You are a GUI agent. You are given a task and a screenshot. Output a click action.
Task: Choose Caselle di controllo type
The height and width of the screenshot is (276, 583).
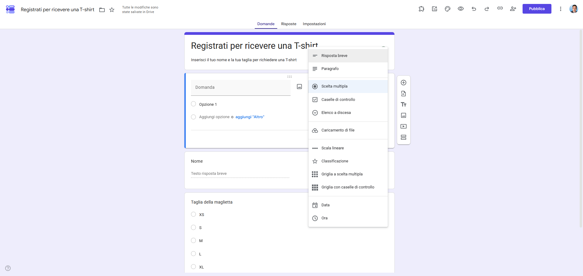(x=348, y=100)
